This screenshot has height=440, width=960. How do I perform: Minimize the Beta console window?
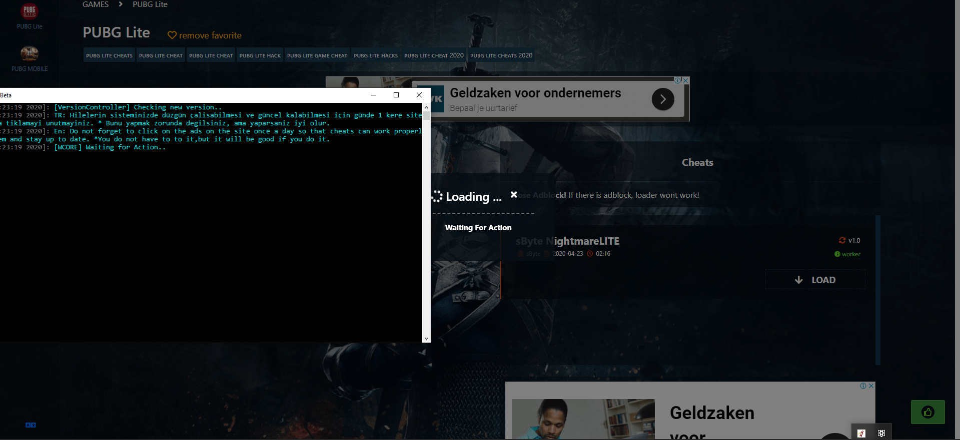point(374,95)
